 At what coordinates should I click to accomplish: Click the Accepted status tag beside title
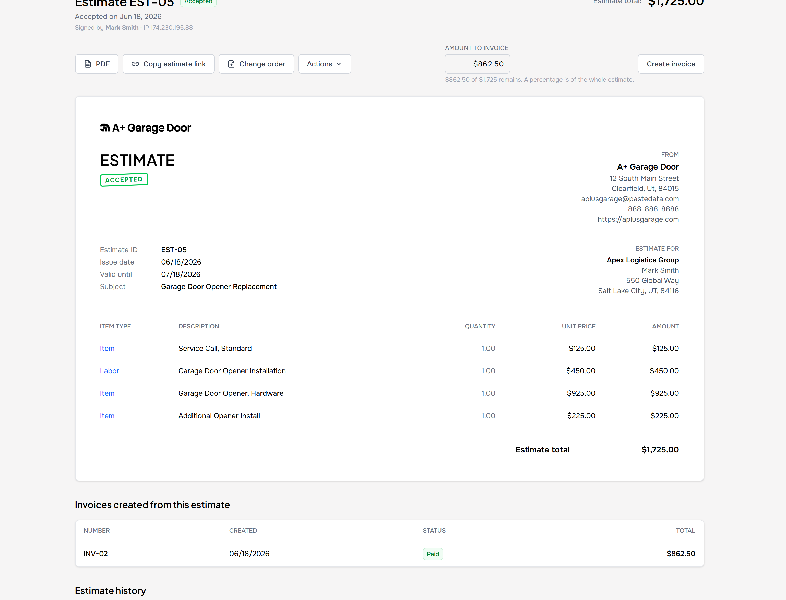(x=198, y=2)
